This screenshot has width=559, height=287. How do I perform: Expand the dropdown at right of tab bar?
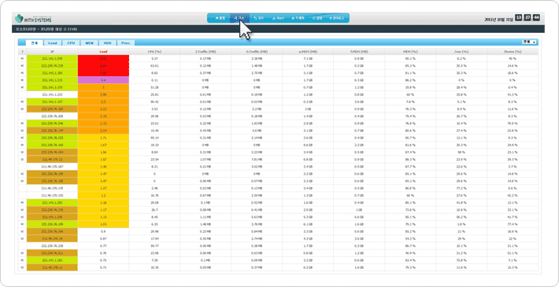(529, 42)
